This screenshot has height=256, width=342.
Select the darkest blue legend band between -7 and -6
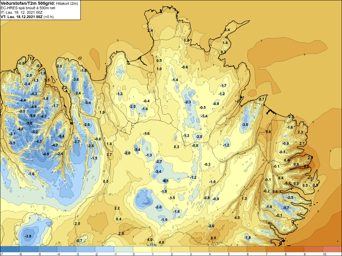9,249
